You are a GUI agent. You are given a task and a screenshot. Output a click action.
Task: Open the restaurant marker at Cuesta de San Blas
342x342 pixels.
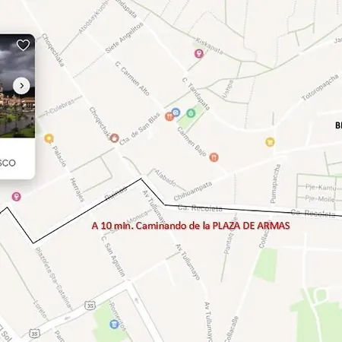click(x=169, y=116)
